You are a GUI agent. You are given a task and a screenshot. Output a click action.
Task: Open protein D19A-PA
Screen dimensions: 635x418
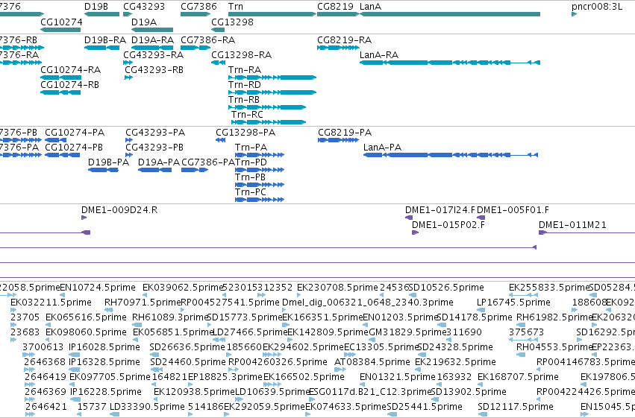159,162
